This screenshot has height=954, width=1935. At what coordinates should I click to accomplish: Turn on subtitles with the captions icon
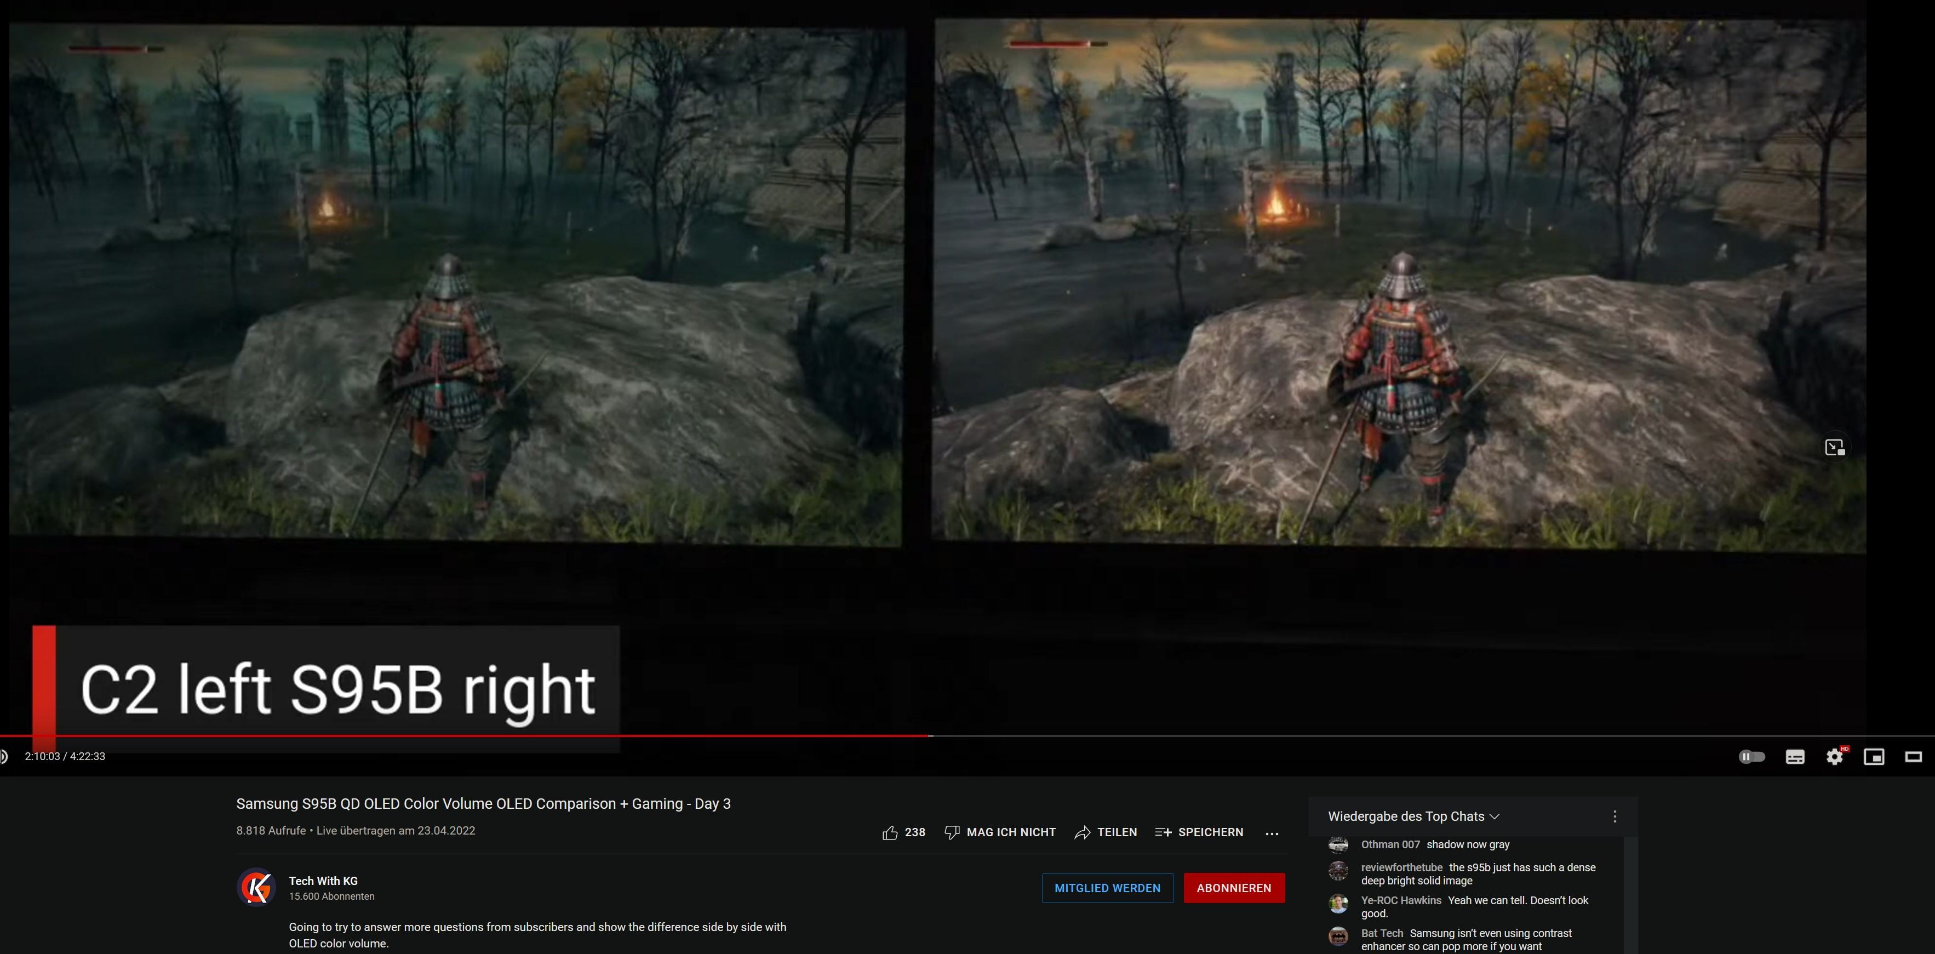[1795, 756]
